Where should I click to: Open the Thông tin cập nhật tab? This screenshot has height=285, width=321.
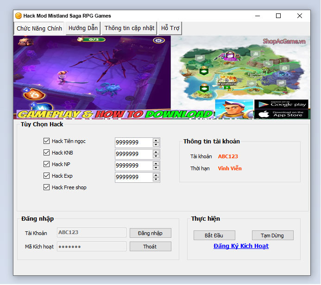(129, 28)
